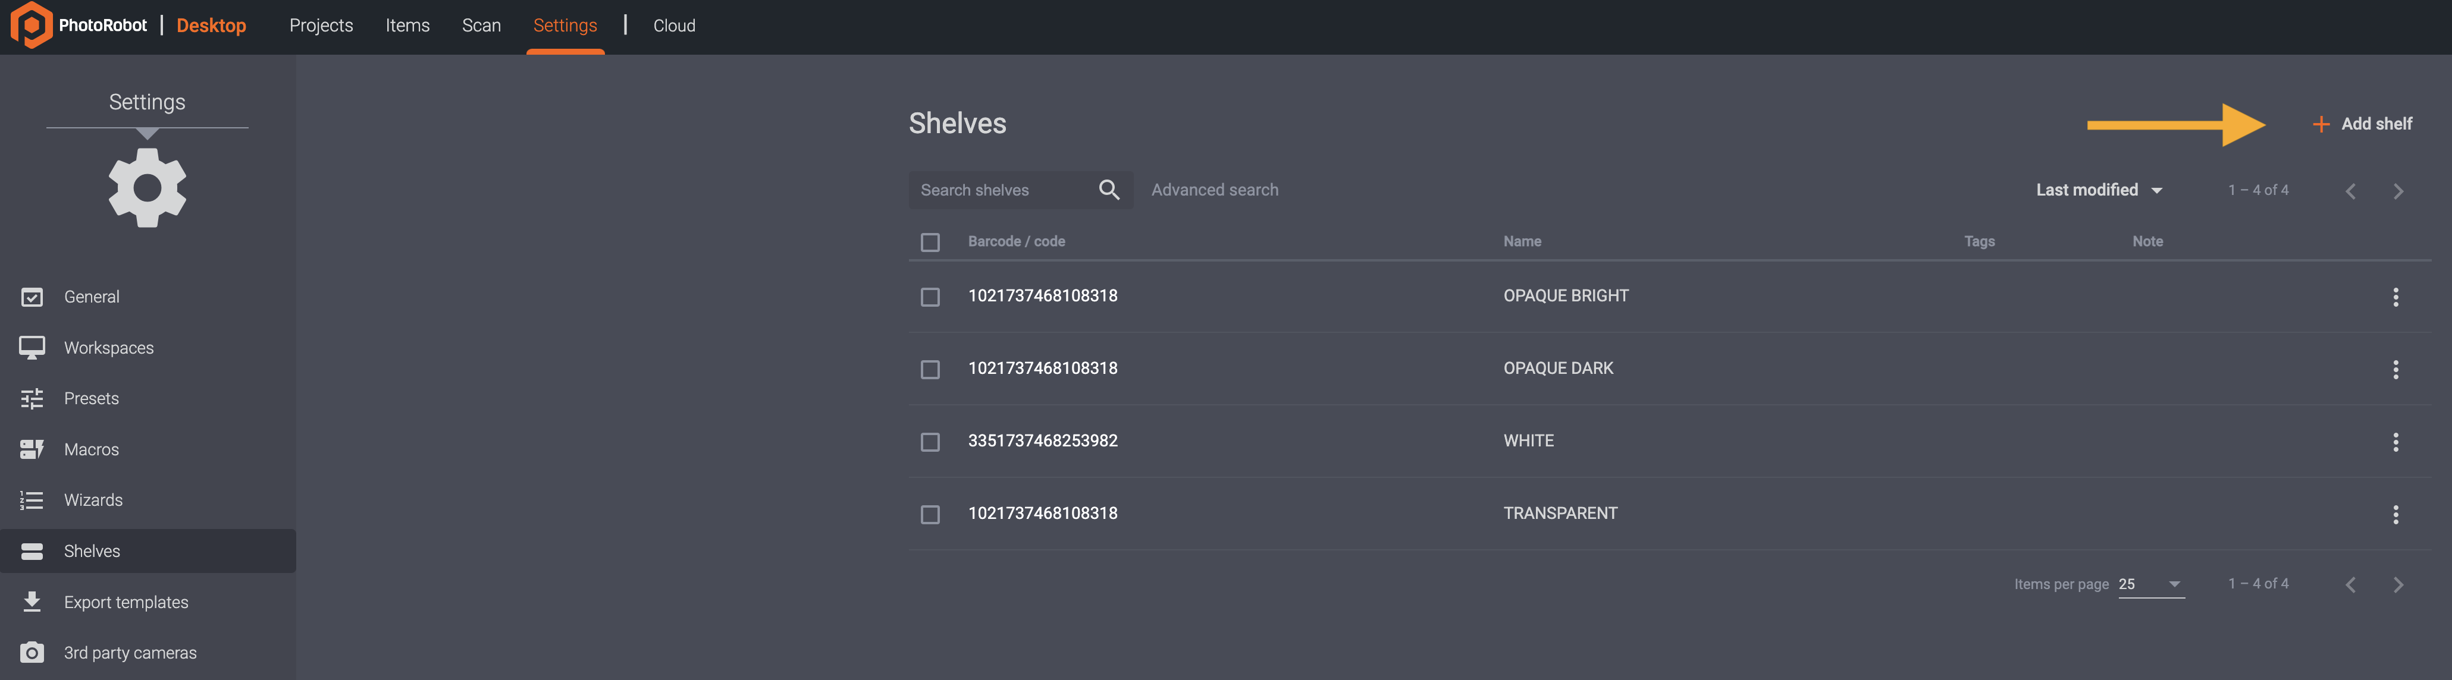Open Presets via its sliders icon
Screen dimensions: 2452x680
(32, 398)
